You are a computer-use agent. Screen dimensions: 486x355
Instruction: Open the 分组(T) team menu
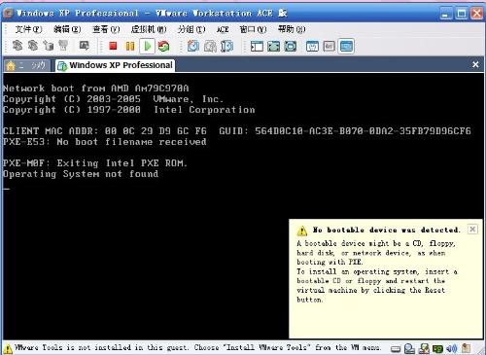(191, 29)
